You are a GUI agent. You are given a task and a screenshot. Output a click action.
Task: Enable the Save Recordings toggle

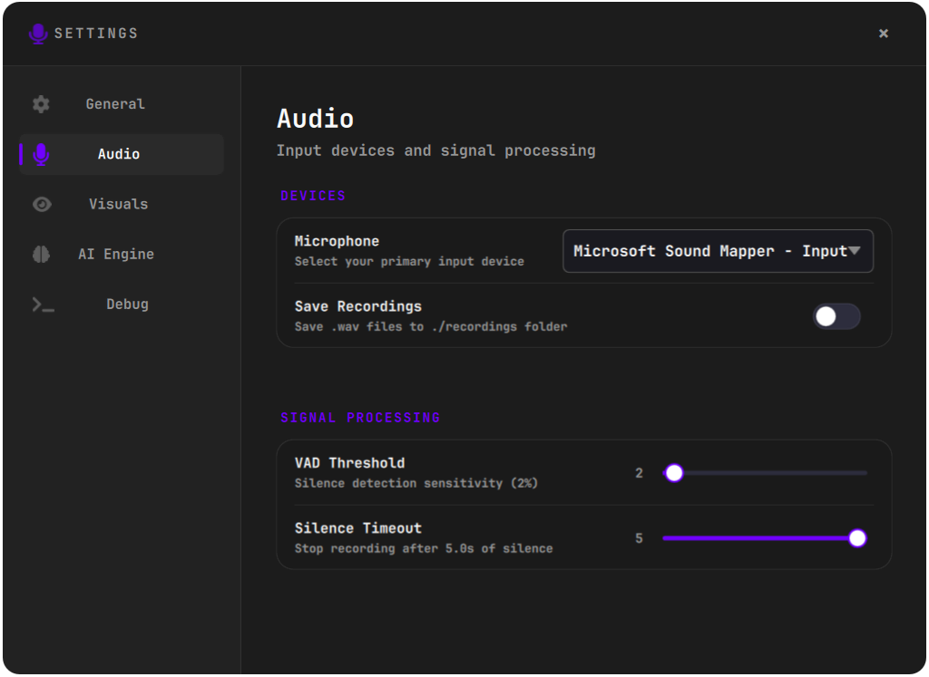click(x=836, y=316)
